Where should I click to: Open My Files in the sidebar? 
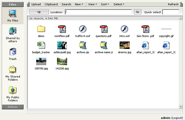13,16
